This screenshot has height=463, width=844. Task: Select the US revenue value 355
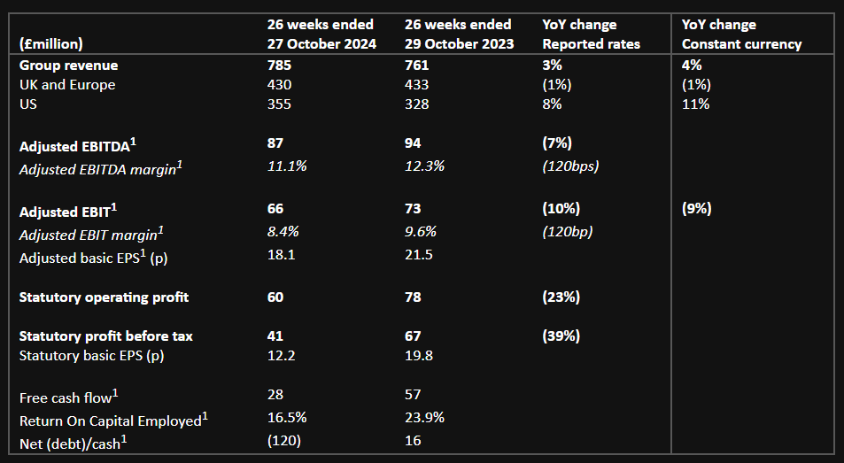279,104
